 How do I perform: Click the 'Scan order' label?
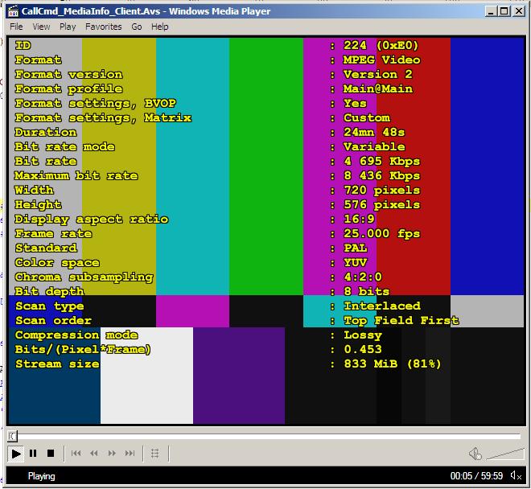click(54, 320)
